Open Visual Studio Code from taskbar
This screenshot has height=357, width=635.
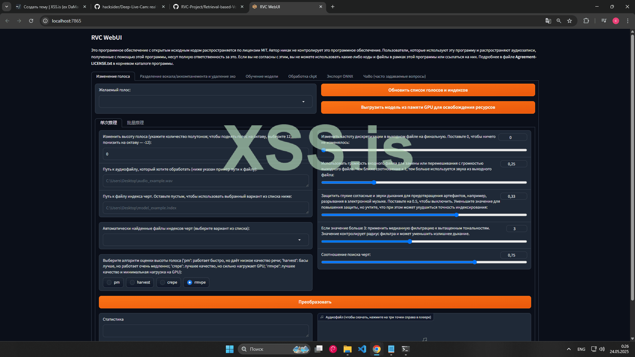(x=362, y=349)
